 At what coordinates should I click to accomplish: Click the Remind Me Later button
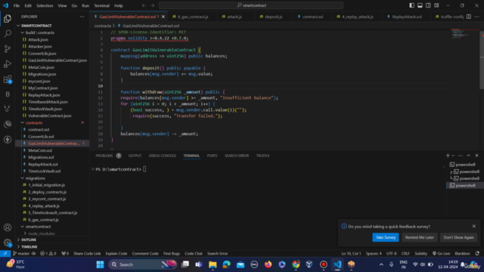419,237
